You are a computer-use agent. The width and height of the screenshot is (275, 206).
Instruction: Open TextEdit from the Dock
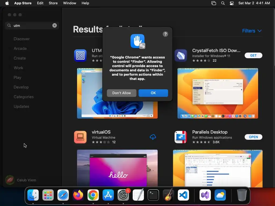(x=138, y=195)
